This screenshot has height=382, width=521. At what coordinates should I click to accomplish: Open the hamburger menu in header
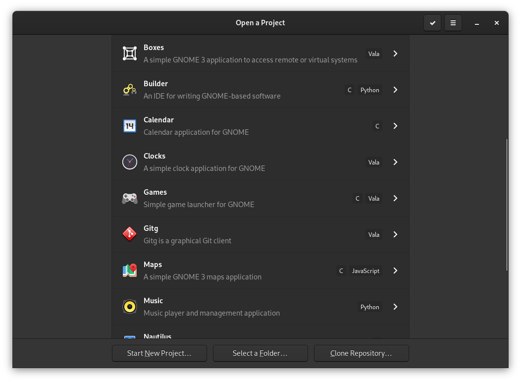[x=453, y=23]
